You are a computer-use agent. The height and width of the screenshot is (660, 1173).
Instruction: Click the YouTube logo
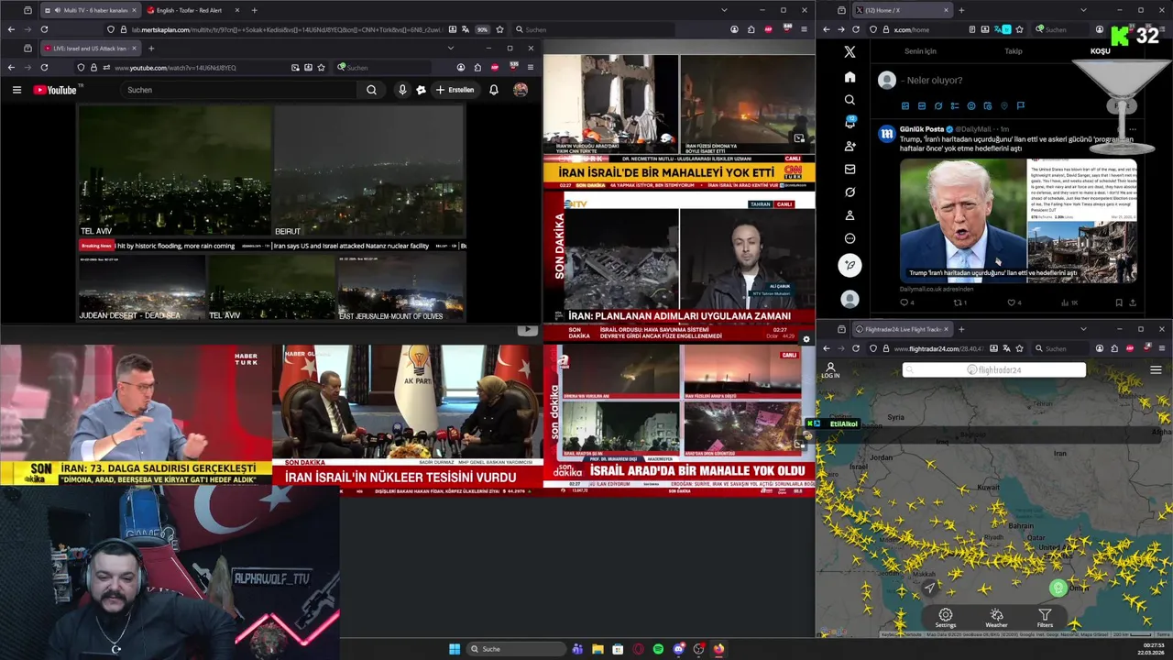tap(56, 90)
